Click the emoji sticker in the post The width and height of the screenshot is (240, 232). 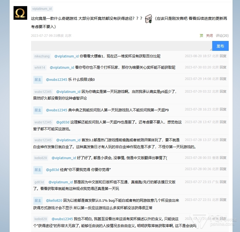(149, 18)
